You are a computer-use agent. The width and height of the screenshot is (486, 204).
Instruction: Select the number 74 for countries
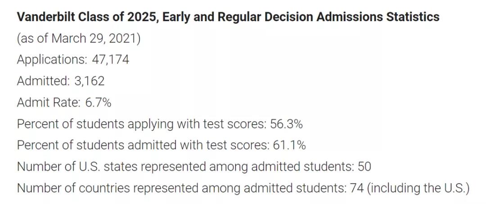pos(356,188)
